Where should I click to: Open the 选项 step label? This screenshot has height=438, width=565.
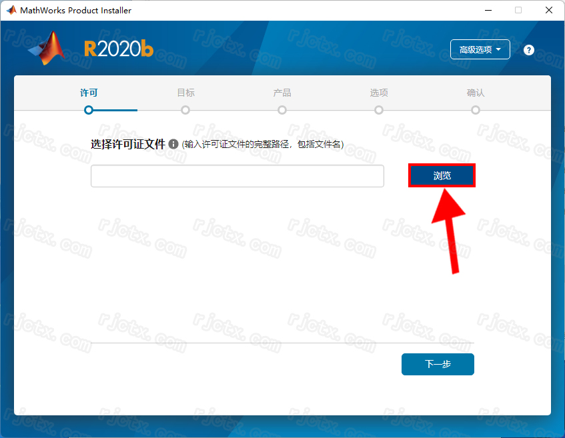click(x=379, y=93)
